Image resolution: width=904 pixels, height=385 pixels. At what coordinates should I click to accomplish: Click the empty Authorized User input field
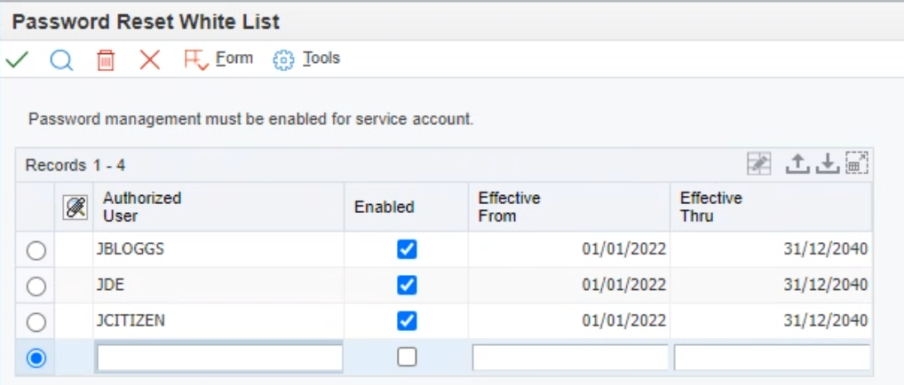(x=218, y=357)
